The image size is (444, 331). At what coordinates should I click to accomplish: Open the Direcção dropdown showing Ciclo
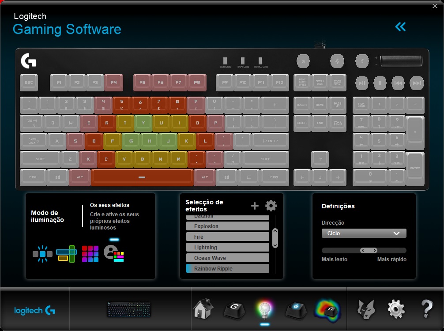[x=364, y=233]
